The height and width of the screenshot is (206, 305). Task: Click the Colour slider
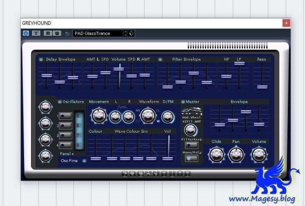[x=96, y=159]
